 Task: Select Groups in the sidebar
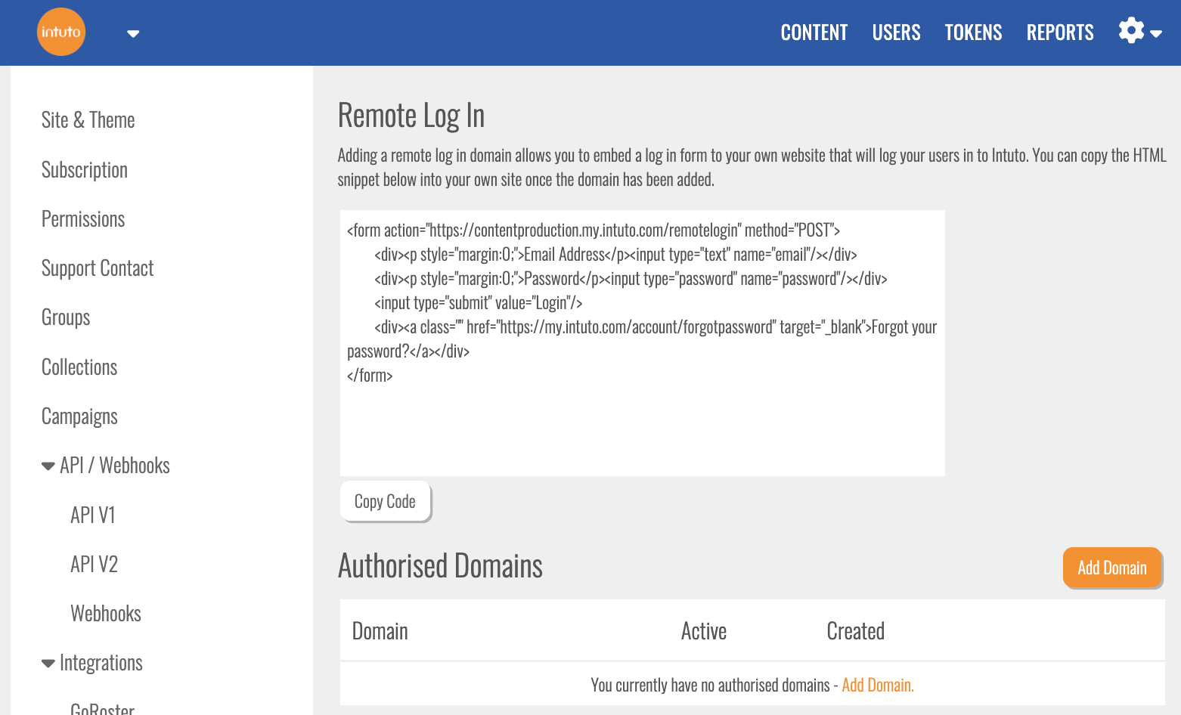coord(66,317)
